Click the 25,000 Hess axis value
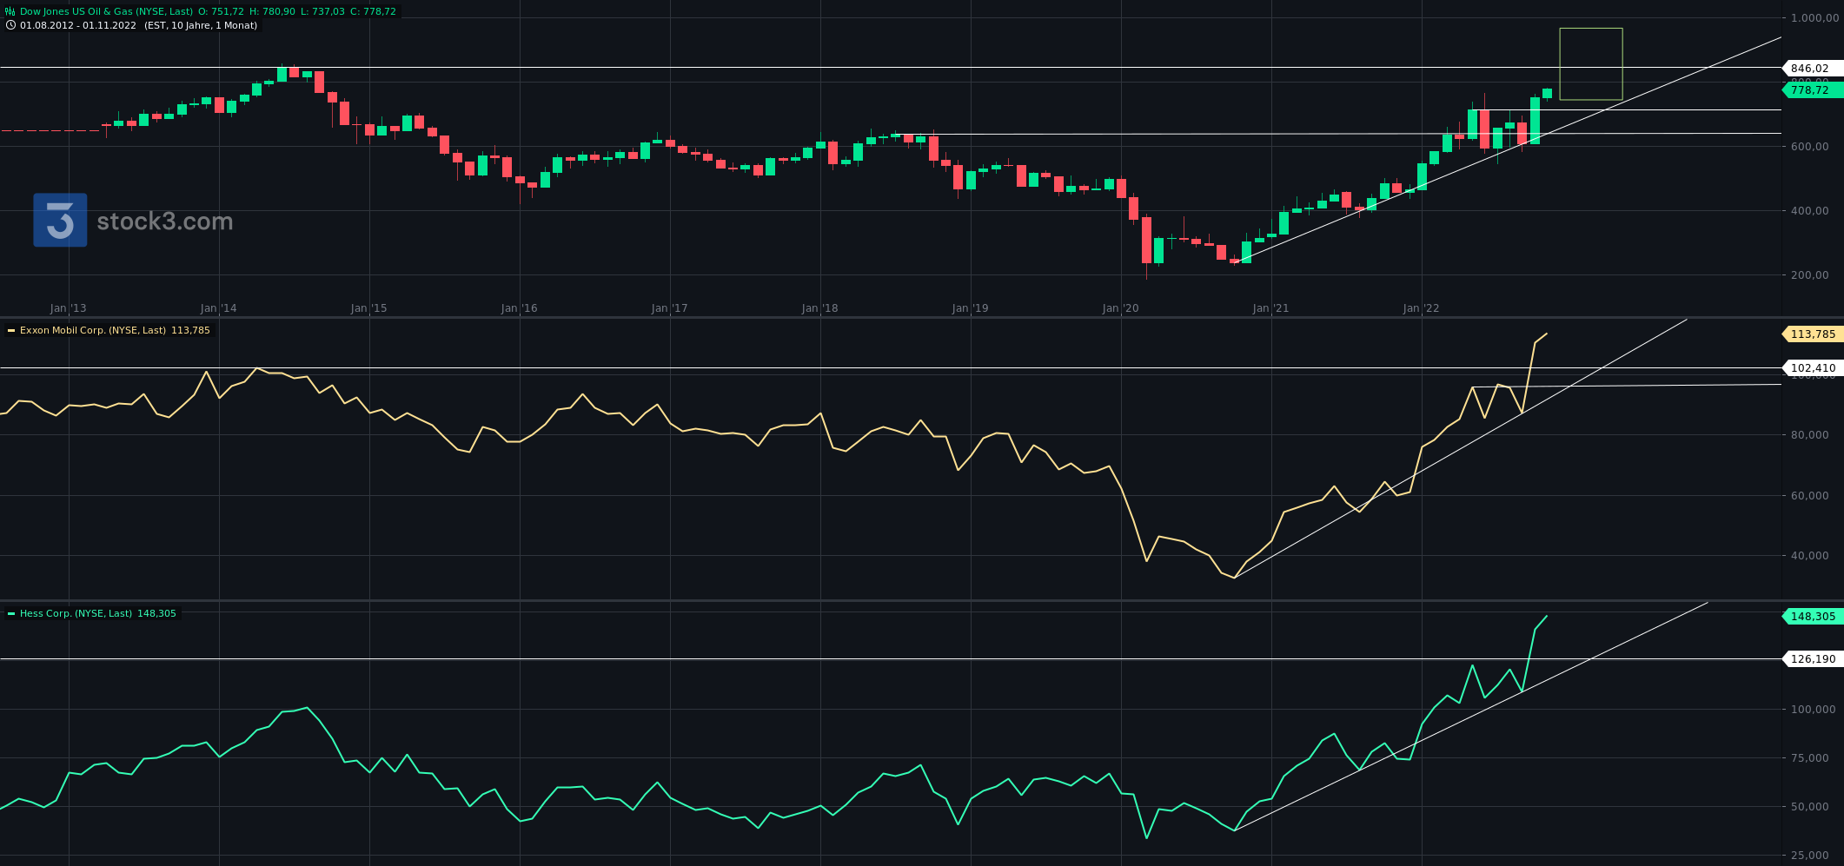 (x=1810, y=856)
